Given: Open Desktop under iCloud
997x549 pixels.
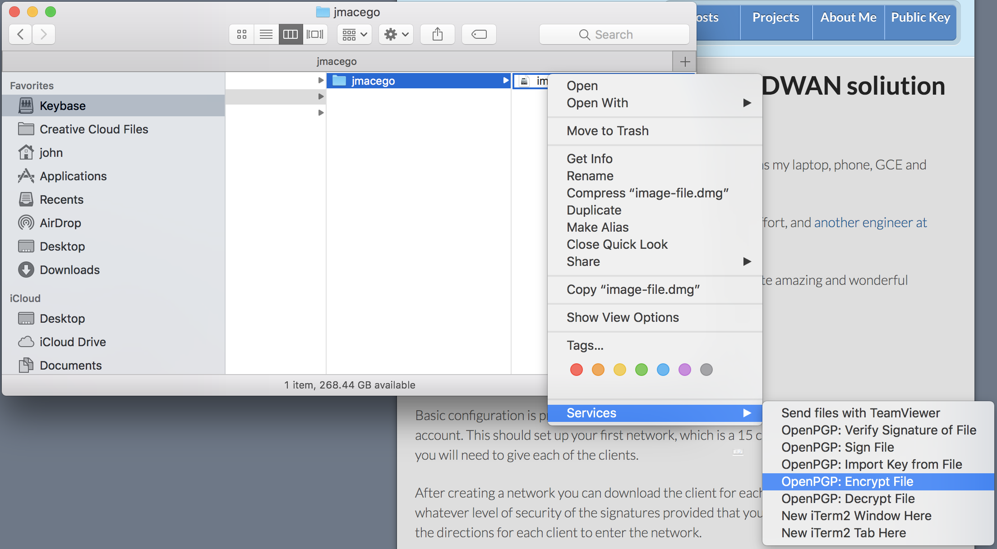Looking at the screenshot, I should tap(114, 318).
